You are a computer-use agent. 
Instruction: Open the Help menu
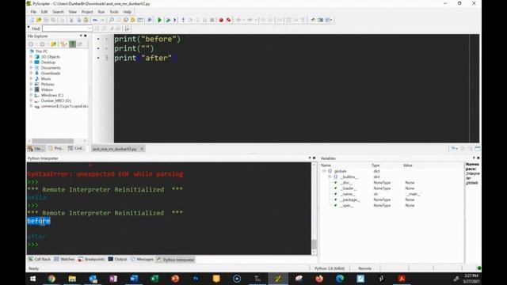click(x=127, y=12)
